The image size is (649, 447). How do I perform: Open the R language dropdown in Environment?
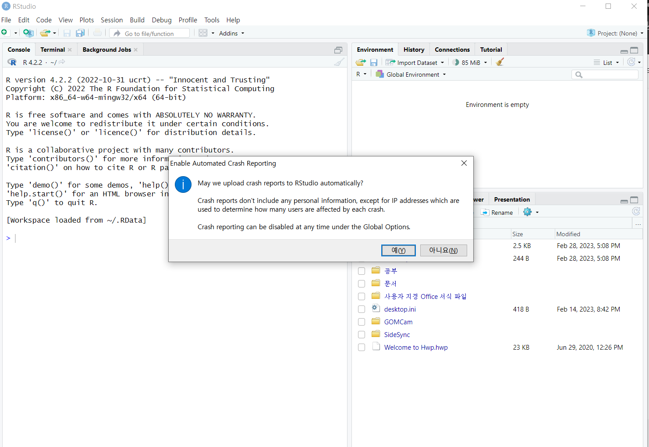[361, 74]
